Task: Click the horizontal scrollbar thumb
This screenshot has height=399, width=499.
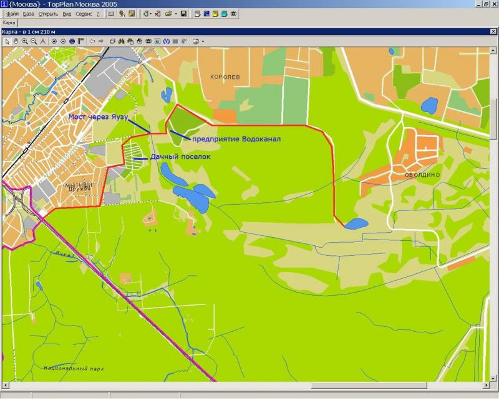Action: coord(369,385)
